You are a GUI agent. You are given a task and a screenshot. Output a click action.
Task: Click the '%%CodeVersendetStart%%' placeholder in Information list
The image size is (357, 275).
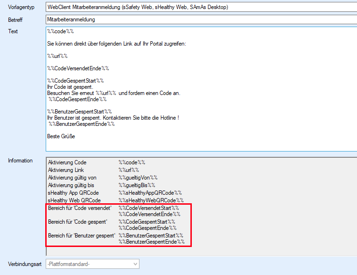pyautogui.click(x=149, y=208)
